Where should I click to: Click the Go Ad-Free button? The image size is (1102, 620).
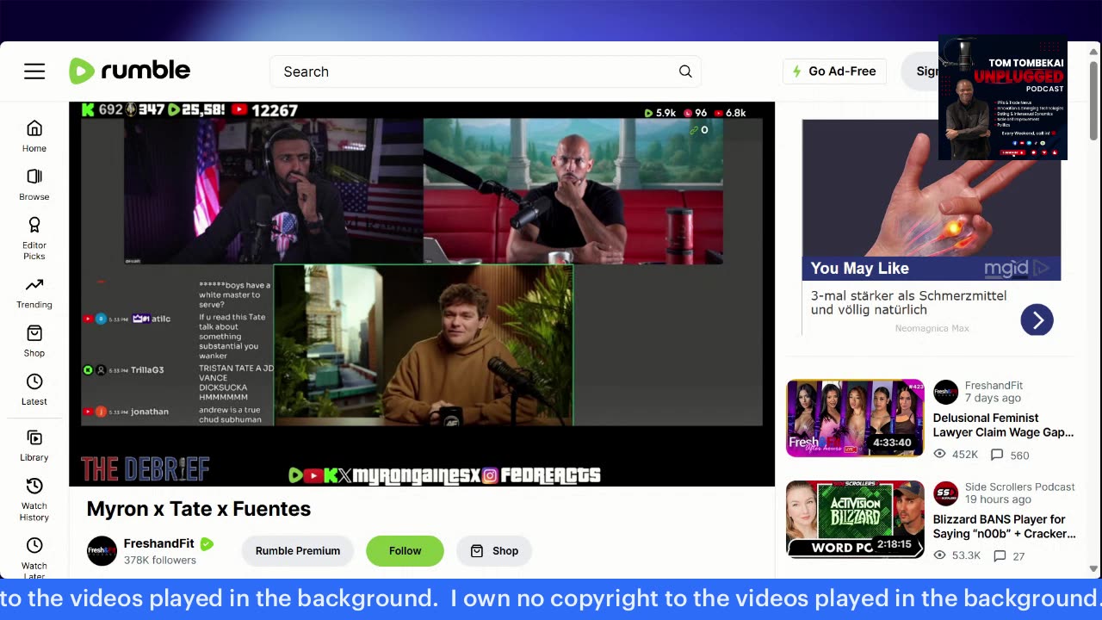point(833,71)
